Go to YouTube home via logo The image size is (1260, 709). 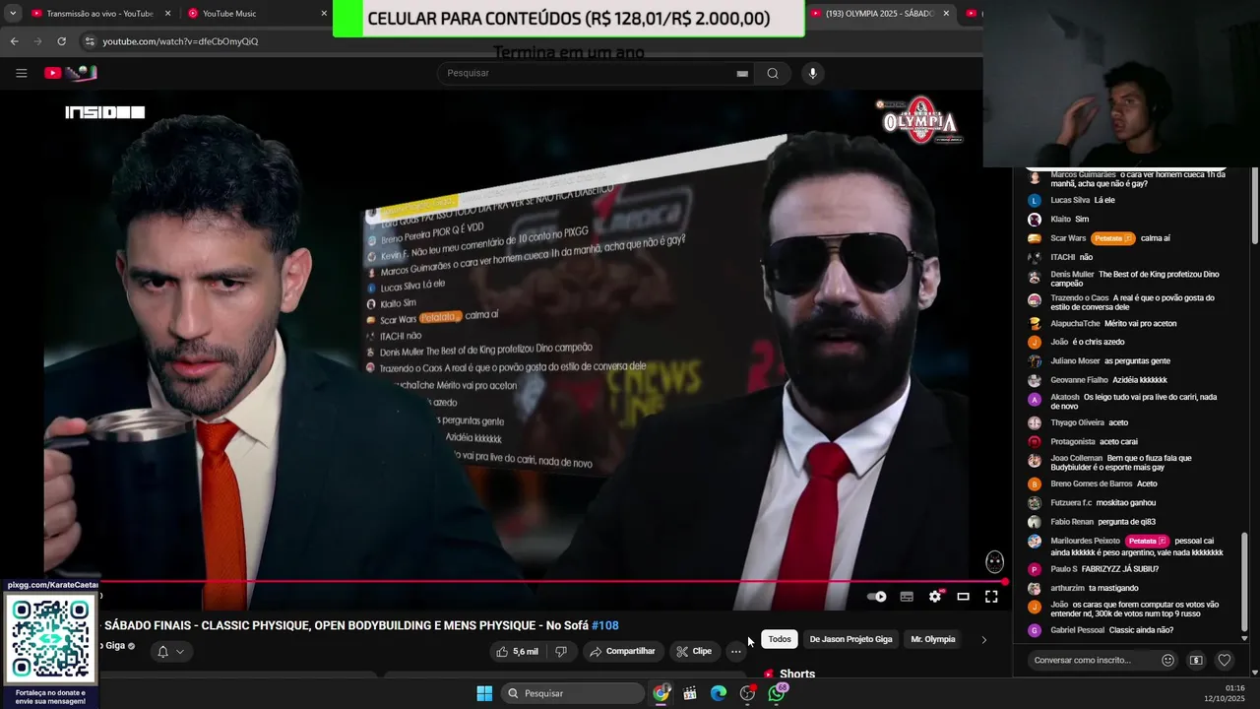pyautogui.click(x=70, y=73)
